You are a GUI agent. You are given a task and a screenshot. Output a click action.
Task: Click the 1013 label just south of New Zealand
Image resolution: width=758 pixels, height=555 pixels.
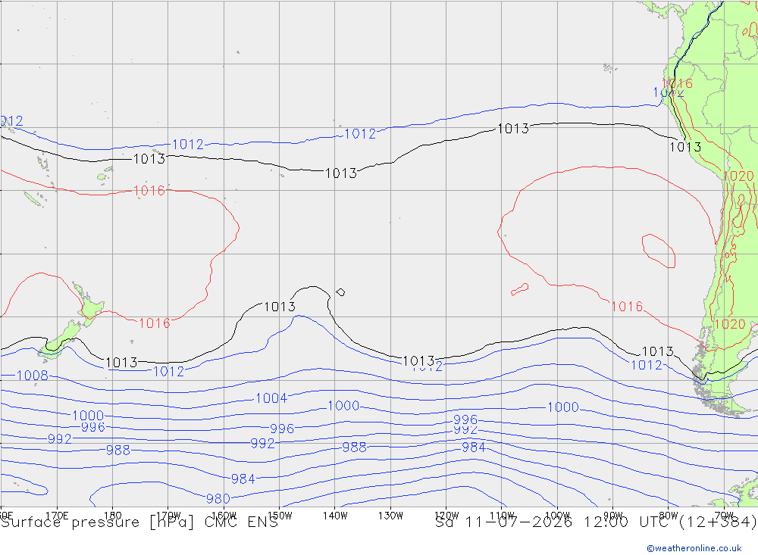(x=121, y=362)
